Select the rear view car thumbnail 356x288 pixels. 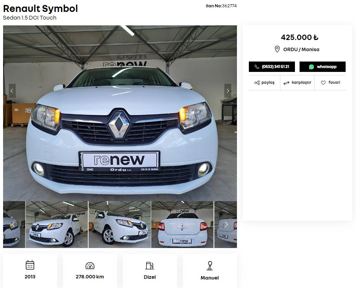(182, 225)
